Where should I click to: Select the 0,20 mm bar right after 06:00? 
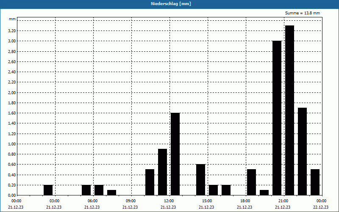pos(99,190)
